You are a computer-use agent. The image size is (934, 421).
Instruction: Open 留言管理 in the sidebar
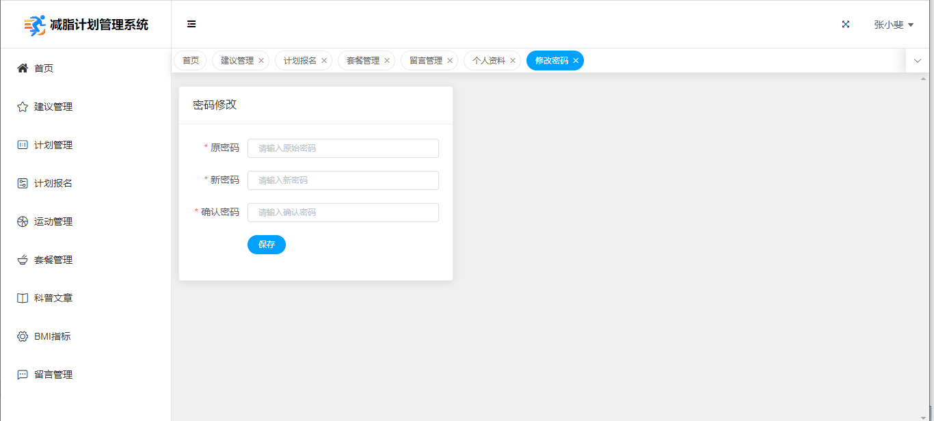pyautogui.click(x=85, y=375)
